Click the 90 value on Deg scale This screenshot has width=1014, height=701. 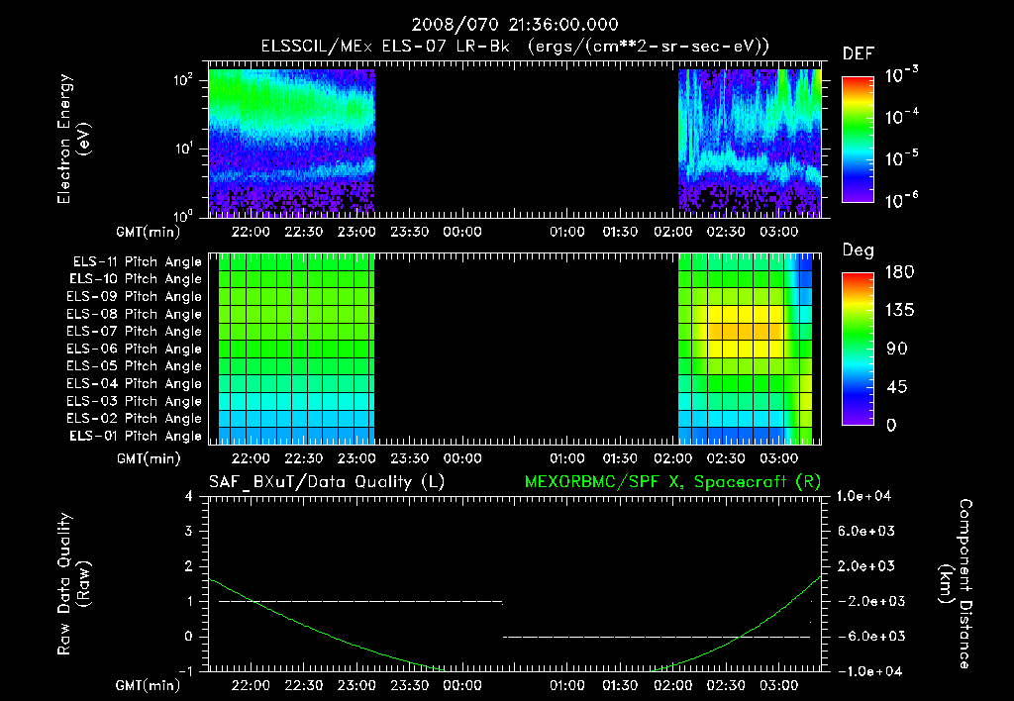[897, 350]
